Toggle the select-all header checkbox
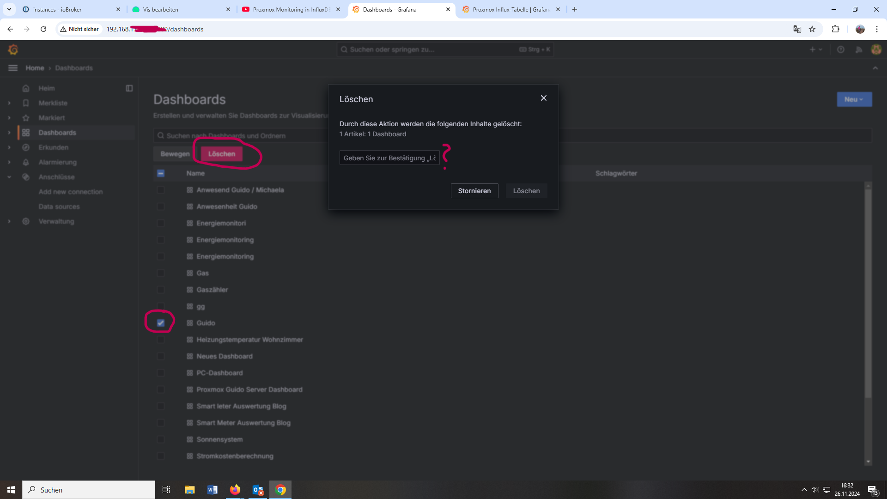The width and height of the screenshot is (887, 499). coord(161,173)
